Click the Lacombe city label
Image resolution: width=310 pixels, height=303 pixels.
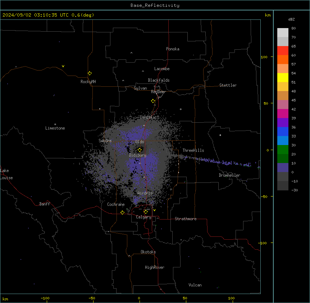[162, 69]
